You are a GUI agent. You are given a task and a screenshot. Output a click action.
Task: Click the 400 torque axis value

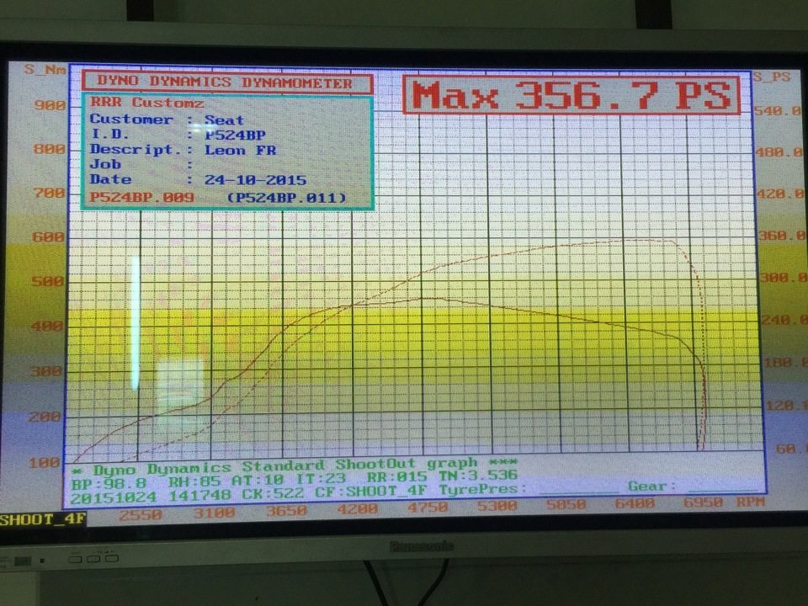pos(47,327)
